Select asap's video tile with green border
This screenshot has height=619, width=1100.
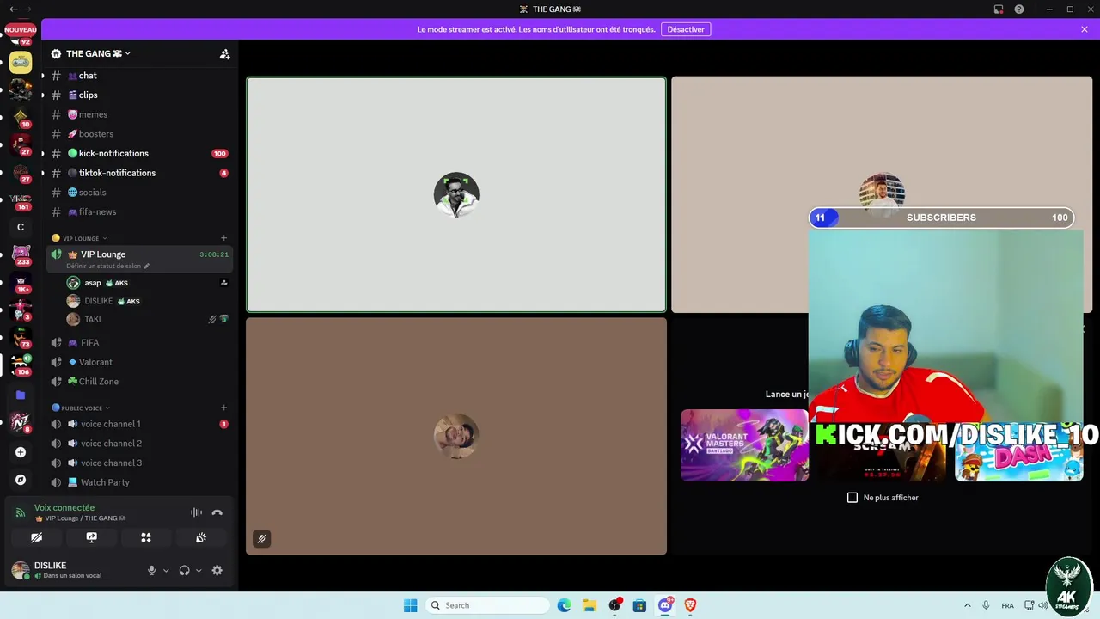click(456, 194)
